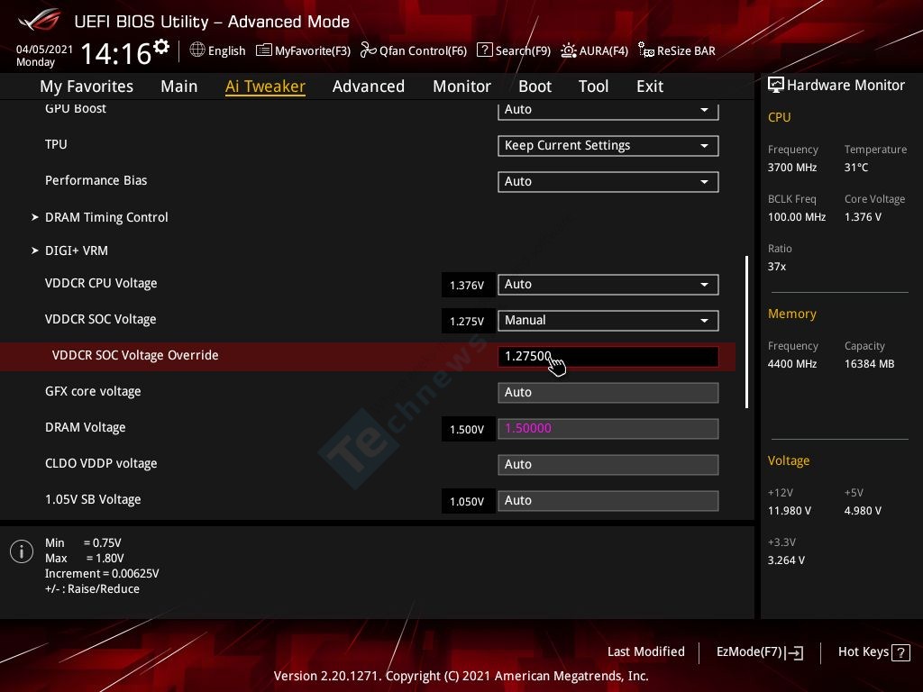Click the +5V 4.980 V reading

click(x=863, y=511)
